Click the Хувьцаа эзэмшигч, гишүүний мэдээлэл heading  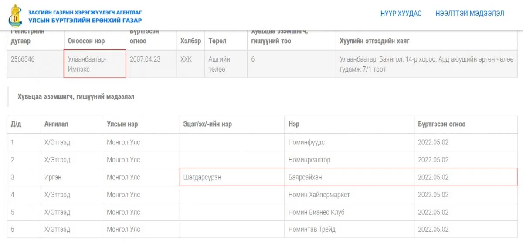click(x=76, y=96)
